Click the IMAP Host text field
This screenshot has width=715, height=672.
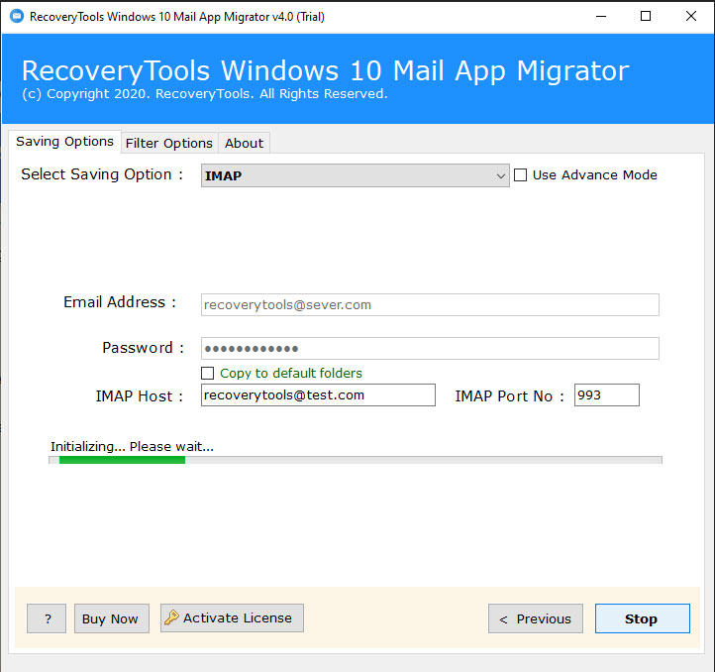[x=318, y=394]
